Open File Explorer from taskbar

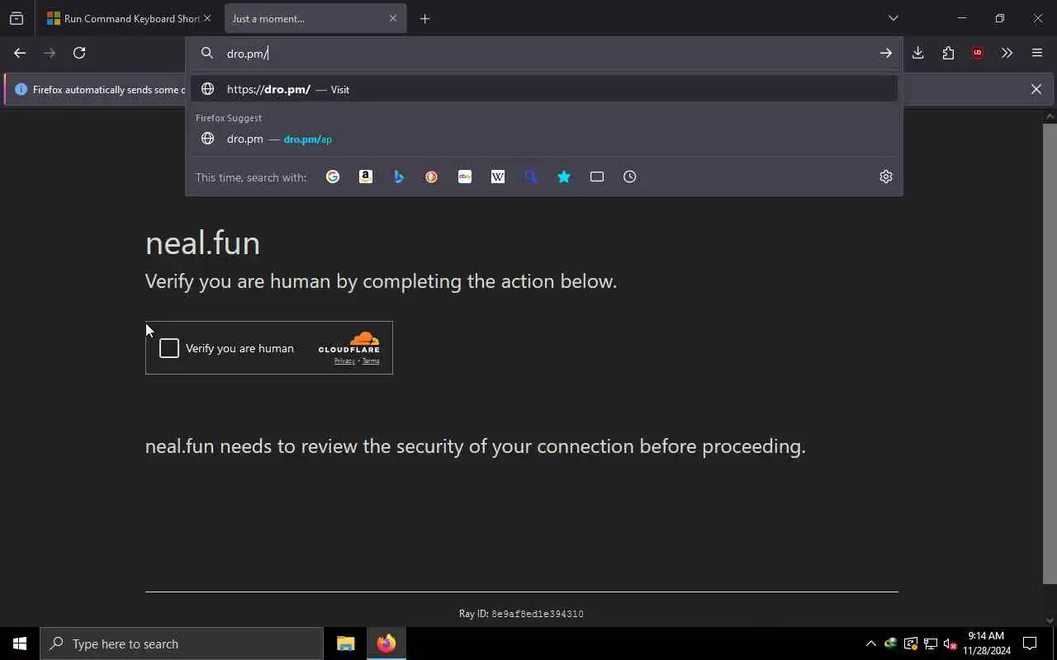click(346, 643)
